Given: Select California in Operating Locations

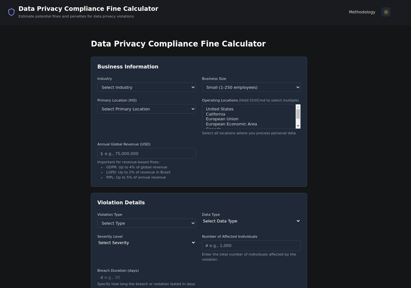Looking at the screenshot, I should (x=215, y=114).
